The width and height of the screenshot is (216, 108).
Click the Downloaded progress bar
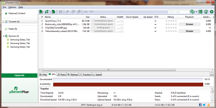[x=128, y=80]
